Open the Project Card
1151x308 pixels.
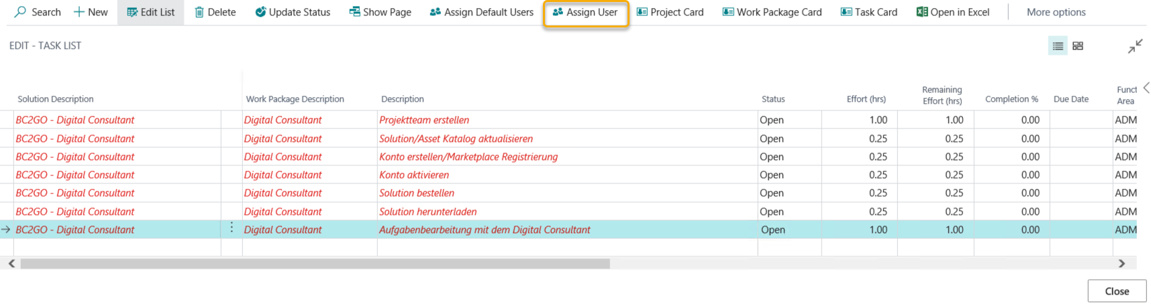pos(670,12)
